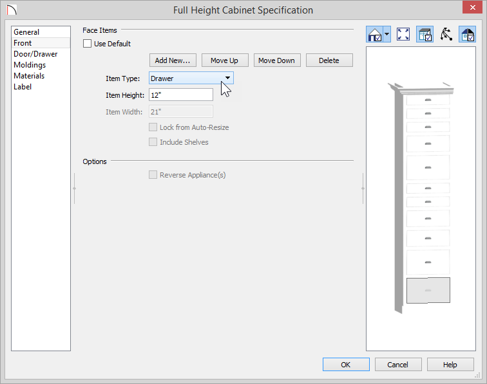This screenshot has width=487, height=384.
Task: Open the General panel
Action: point(41,32)
